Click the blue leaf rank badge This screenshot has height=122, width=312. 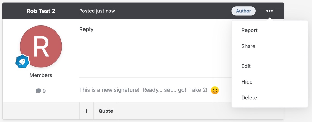point(22,61)
